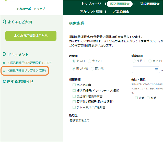Download 振込明細書サンプル ZIP link
The height and width of the screenshot is (142, 163).
[x=27, y=70]
